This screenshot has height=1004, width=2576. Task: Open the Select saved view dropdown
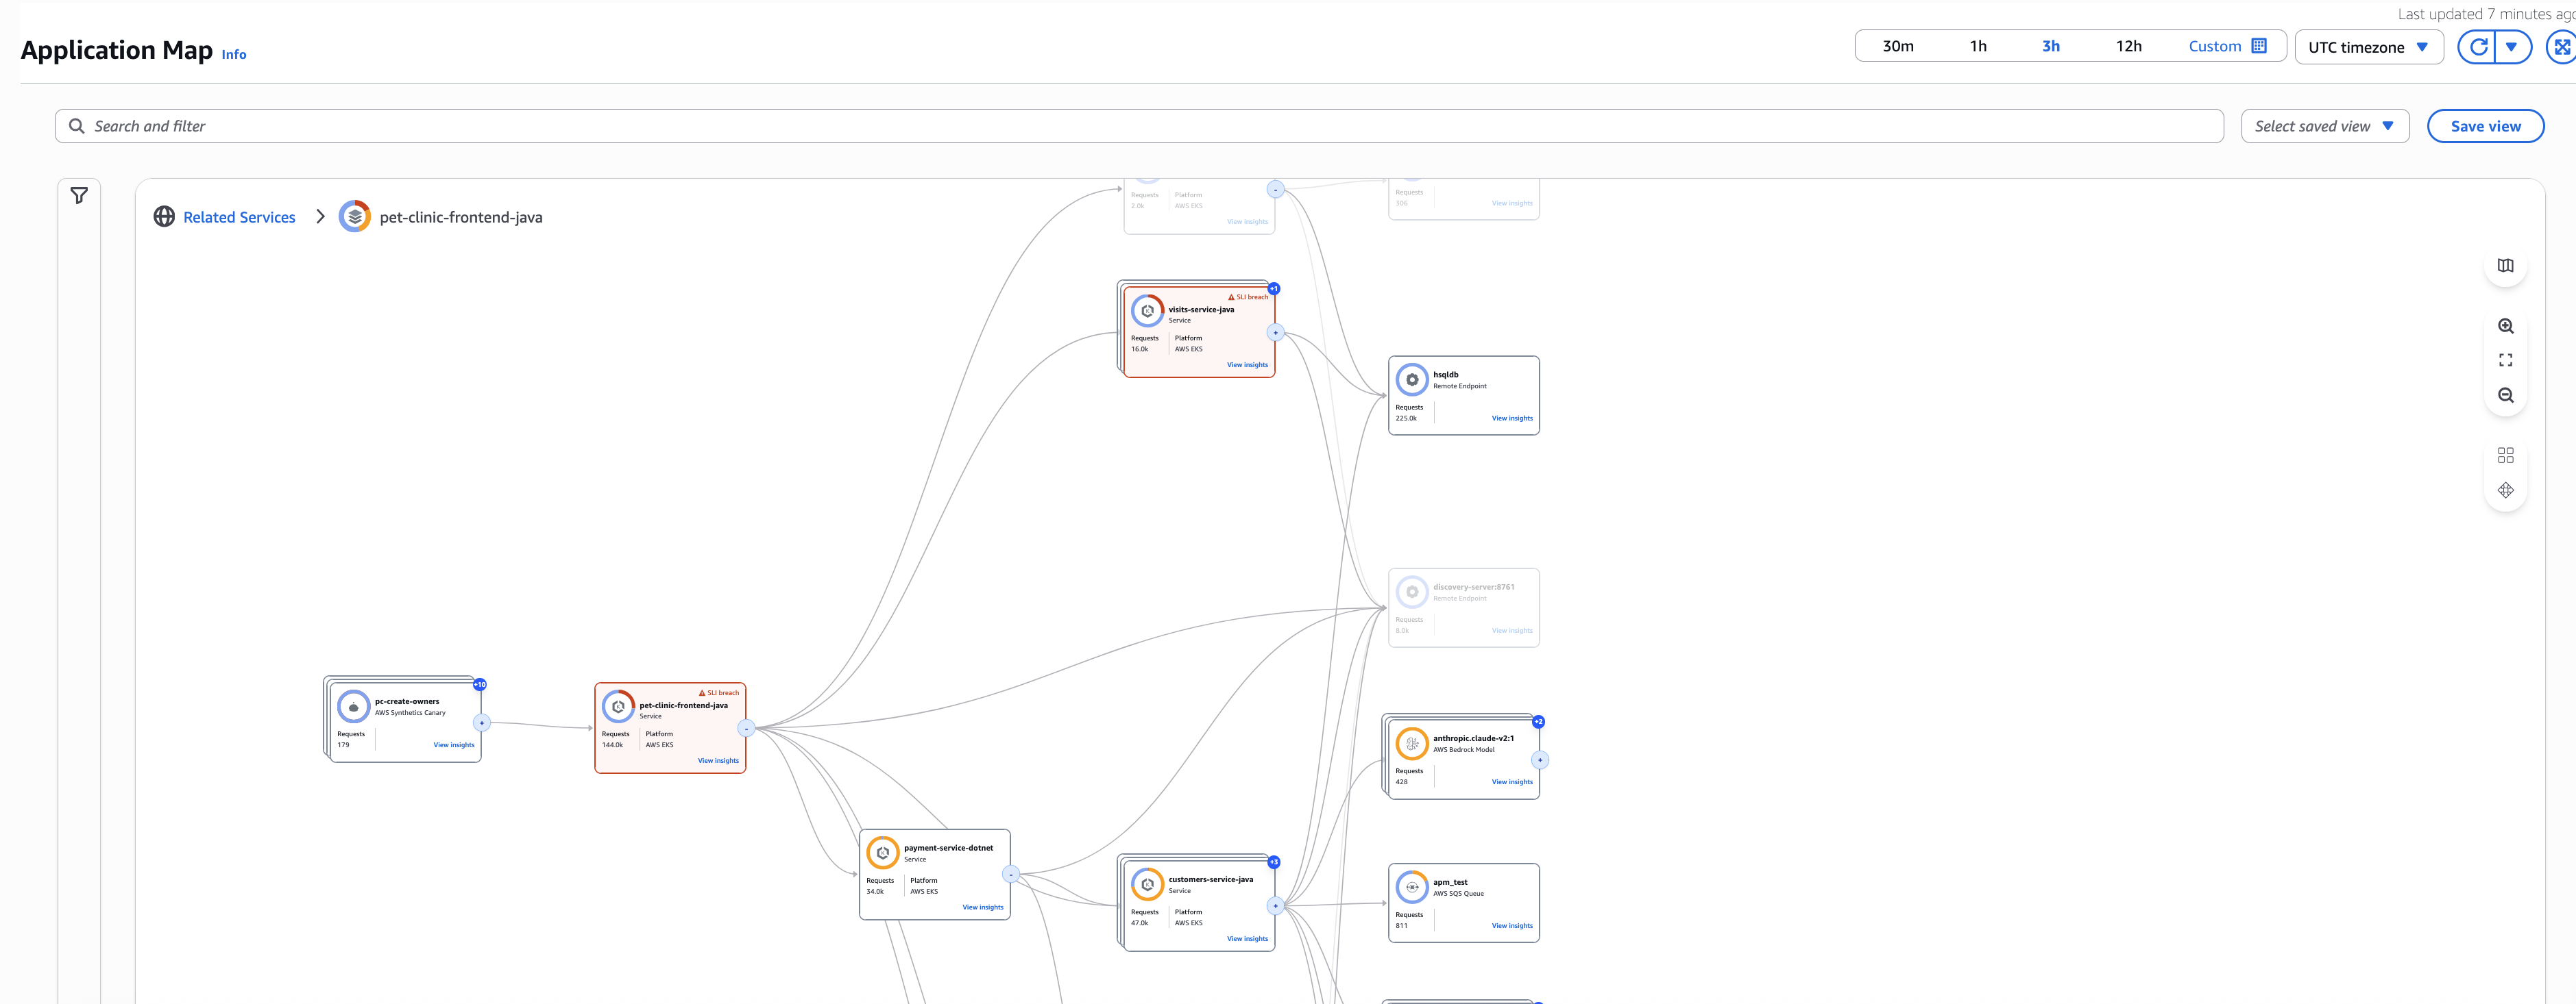point(2325,126)
